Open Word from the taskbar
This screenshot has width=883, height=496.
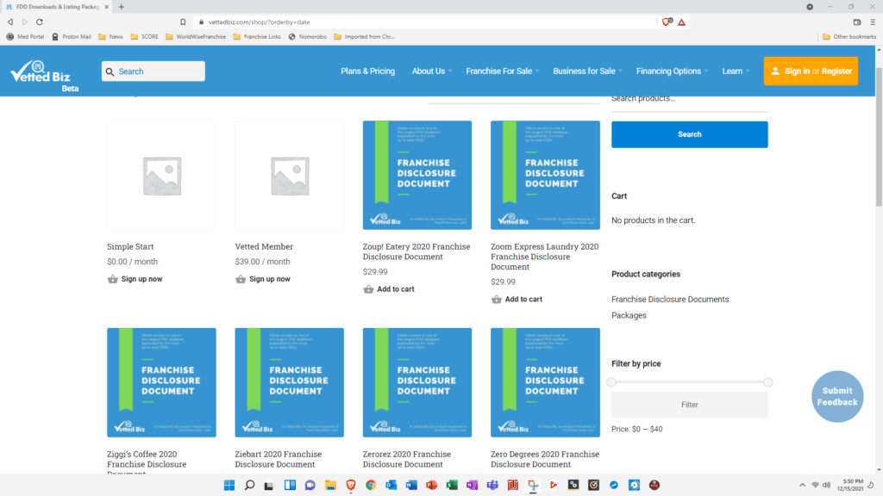click(x=411, y=485)
